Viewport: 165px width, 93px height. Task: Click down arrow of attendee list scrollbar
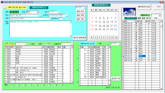110,84
